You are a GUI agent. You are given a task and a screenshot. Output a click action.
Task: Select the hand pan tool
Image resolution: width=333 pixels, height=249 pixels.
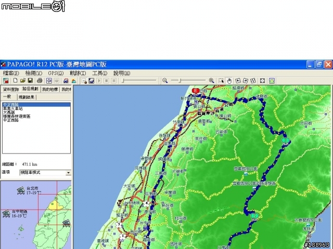[229, 81]
